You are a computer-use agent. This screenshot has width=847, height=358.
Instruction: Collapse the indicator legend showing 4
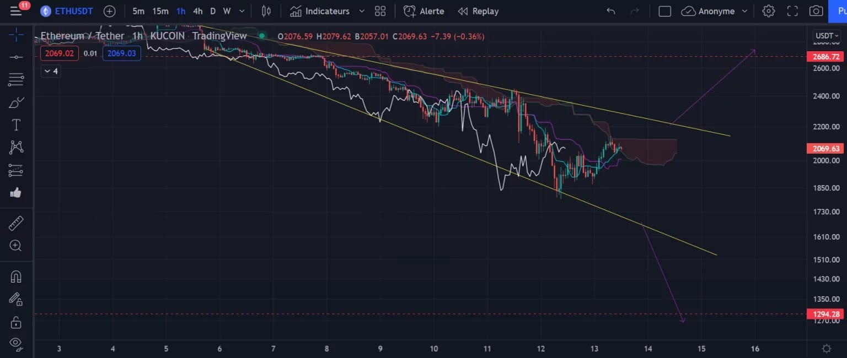click(51, 71)
